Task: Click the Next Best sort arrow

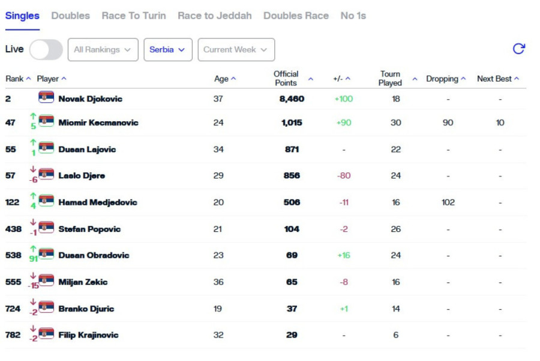Action: pos(517,79)
